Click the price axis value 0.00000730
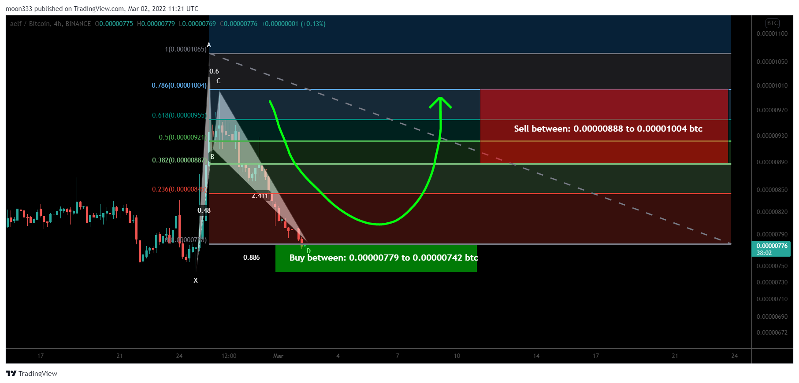The image size is (799, 383). coord(772,282)
